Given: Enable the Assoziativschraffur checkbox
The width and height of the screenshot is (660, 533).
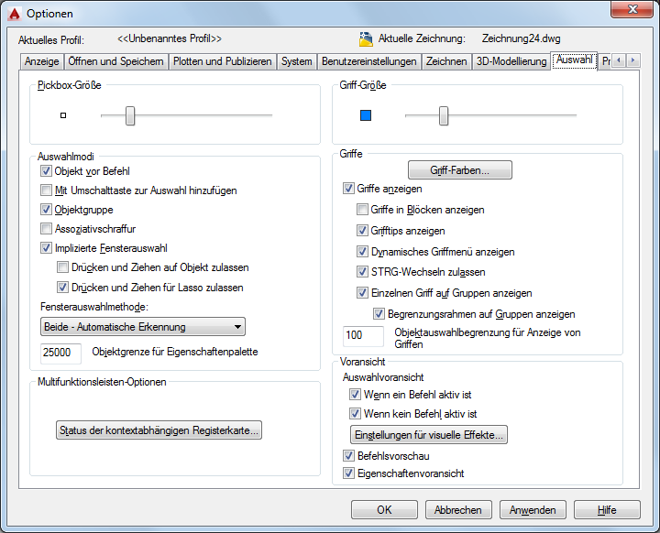Looking at the screenshot, I should [x=47, y=229].
